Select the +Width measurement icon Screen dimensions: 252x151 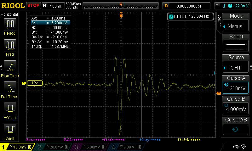10,109
